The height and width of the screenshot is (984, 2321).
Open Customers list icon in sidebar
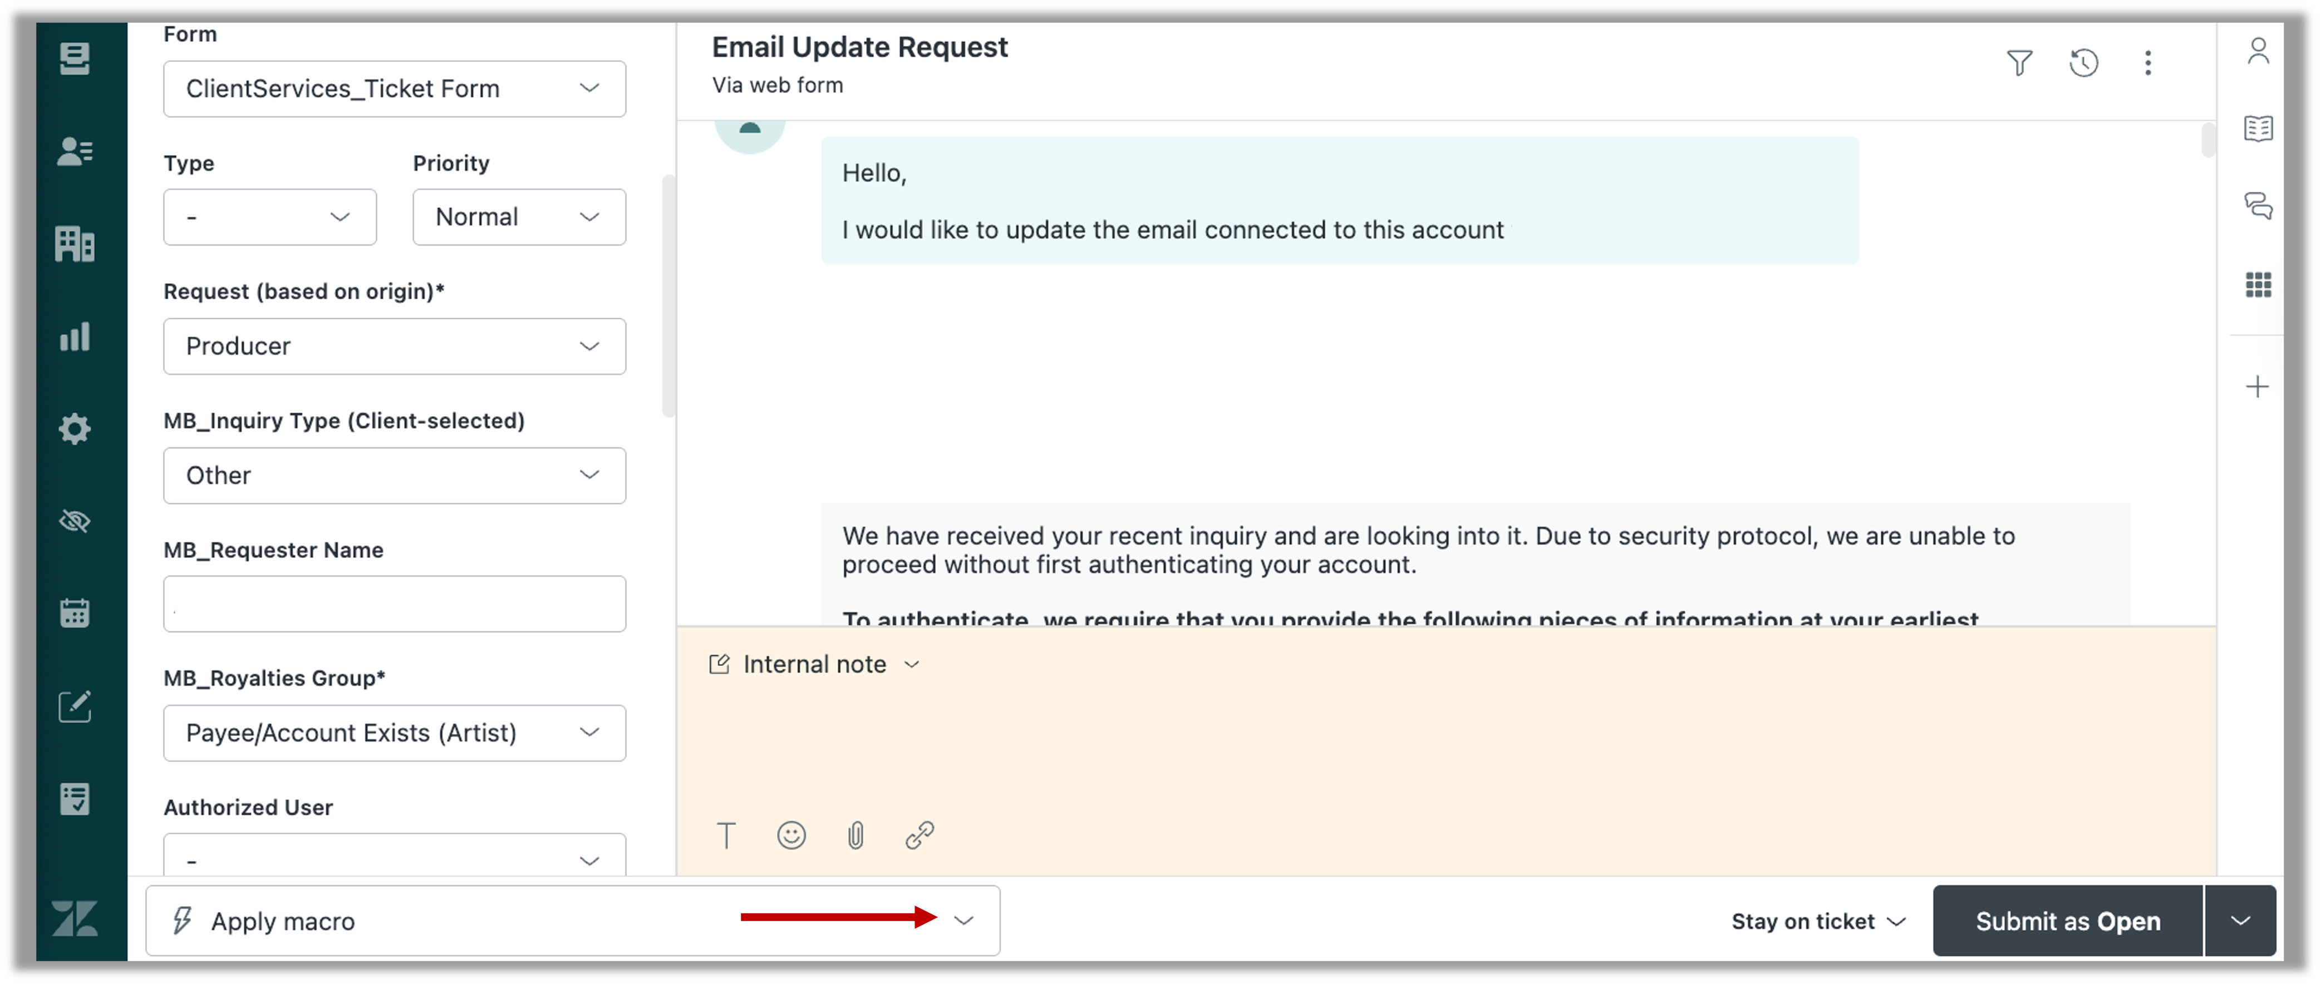[x=75, y=151]
